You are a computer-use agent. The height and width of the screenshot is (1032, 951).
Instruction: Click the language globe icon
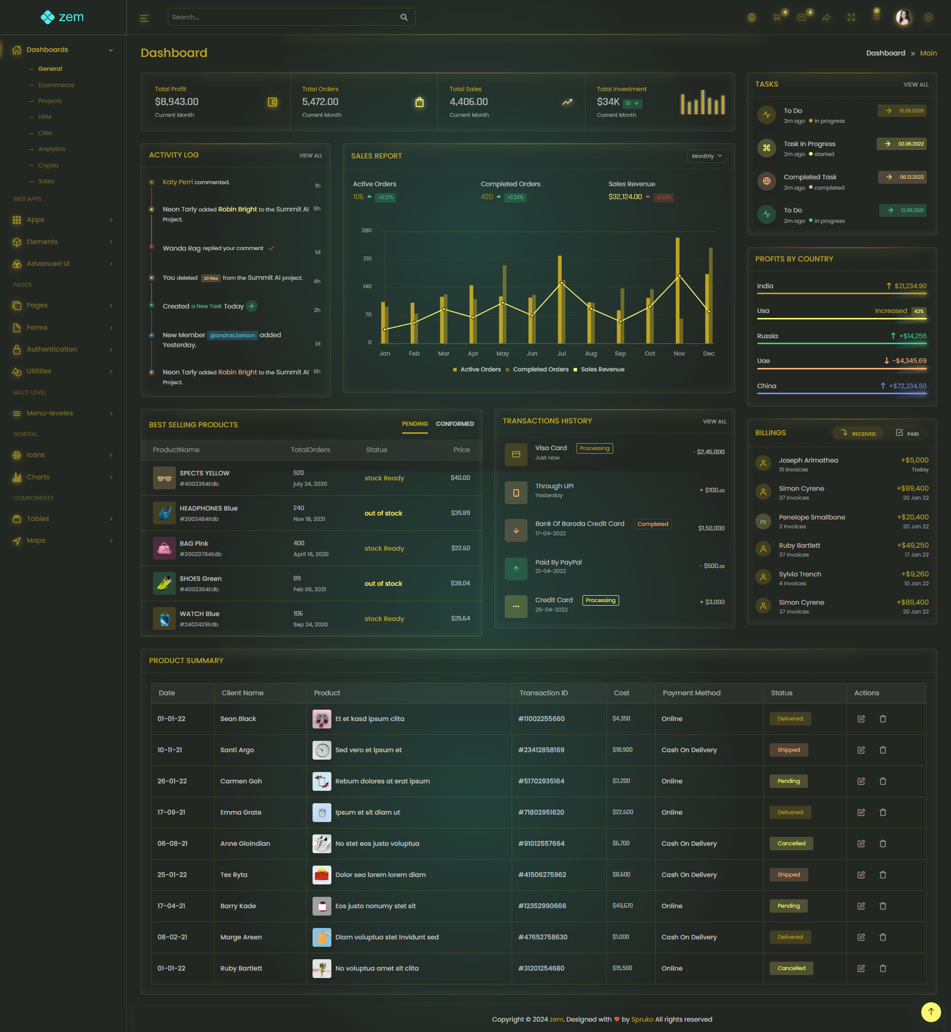click(751, 17)
